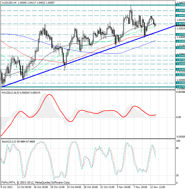Image resolution: width=185 pixels, height=189 pixels.
Task: Click the 1.0290 price level label
Action: [180, 56]
